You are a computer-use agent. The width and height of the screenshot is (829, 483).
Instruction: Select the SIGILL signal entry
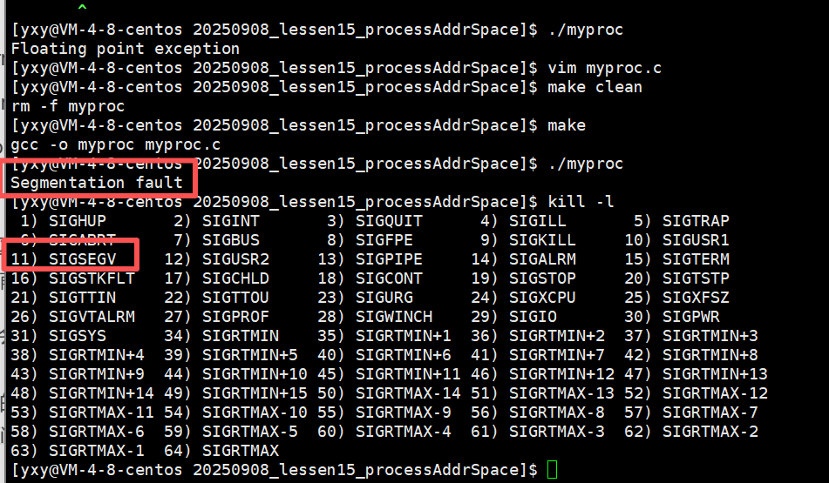523,221
